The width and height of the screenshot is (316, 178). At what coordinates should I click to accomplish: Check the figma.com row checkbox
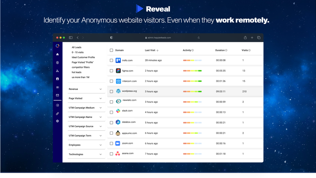pyautogui.click(x=111, y=71)
